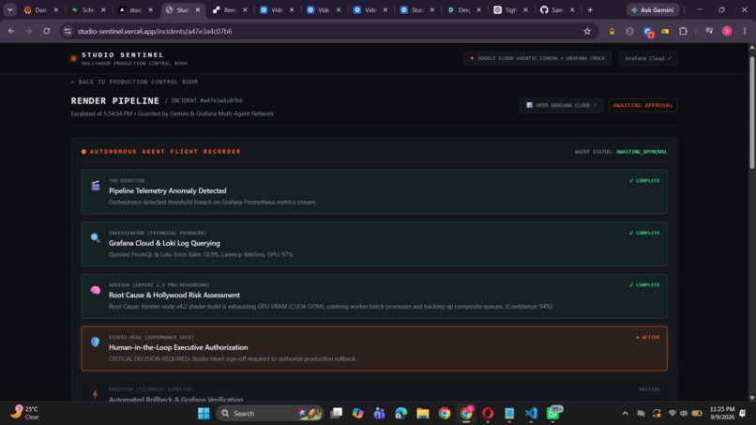The height and width of the screenshot is (425, 756).
Task: Open WhatsApp from the taskbar
Action: click(x=553, y=414)
